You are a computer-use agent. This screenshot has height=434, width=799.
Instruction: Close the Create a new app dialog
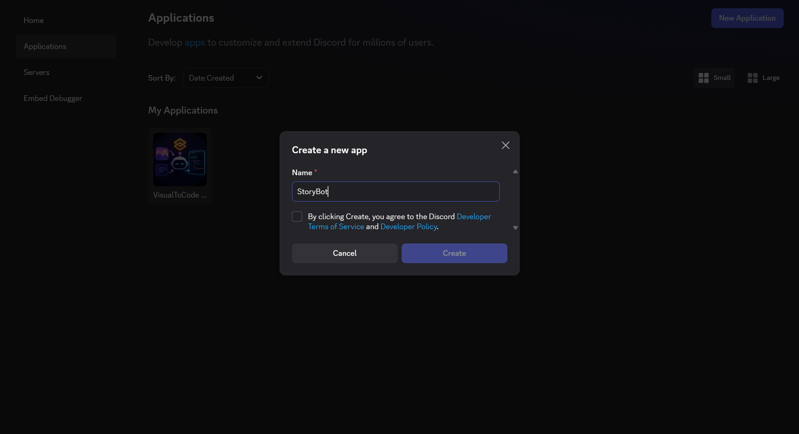pyautogui.click(x=505, y=145)
